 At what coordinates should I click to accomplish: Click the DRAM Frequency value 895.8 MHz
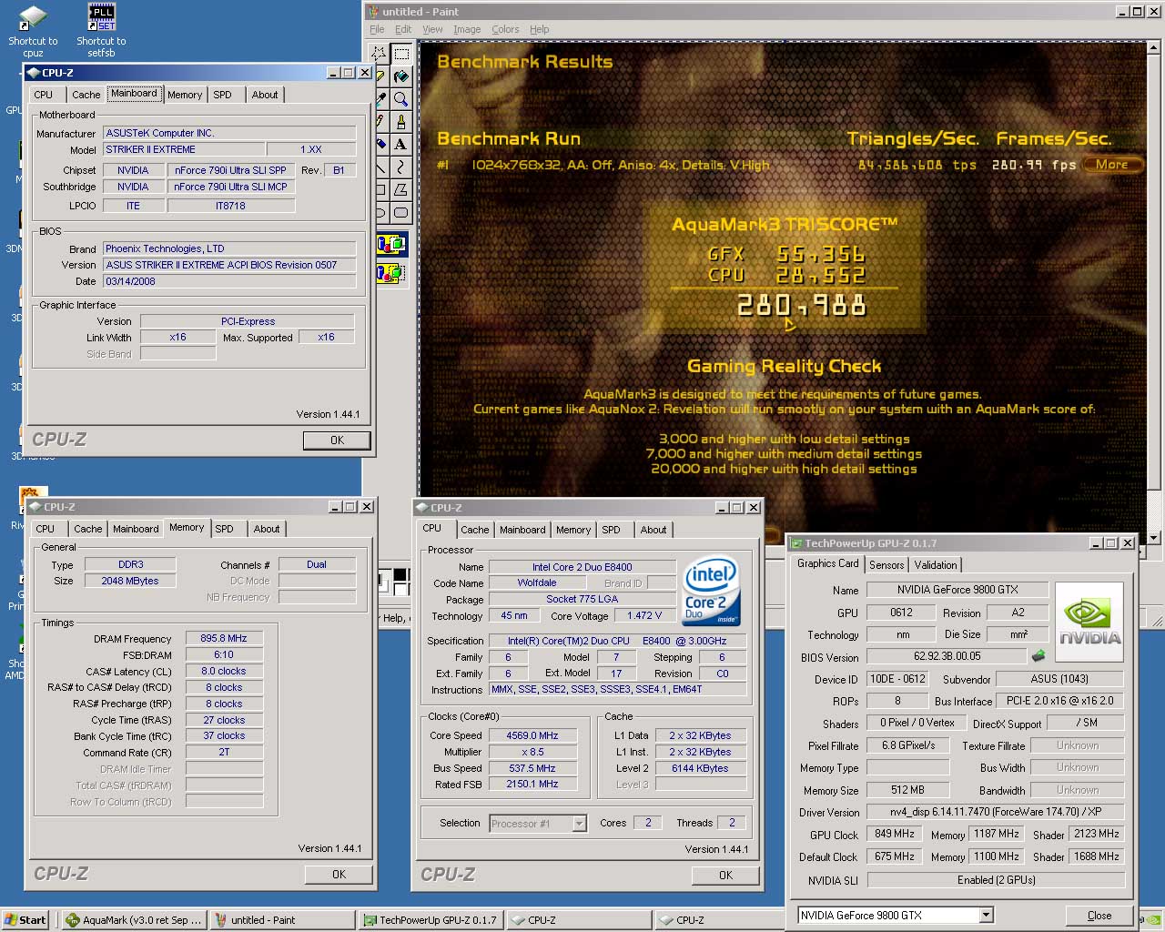click(x=224, y=639)
